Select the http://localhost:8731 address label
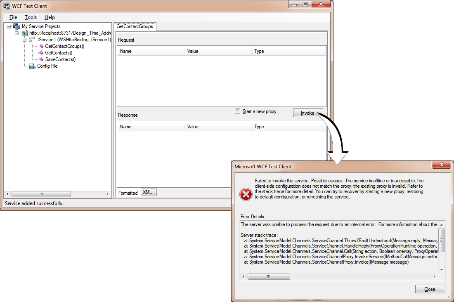Viewport: 454px width, 302px height. coord(70,33)
